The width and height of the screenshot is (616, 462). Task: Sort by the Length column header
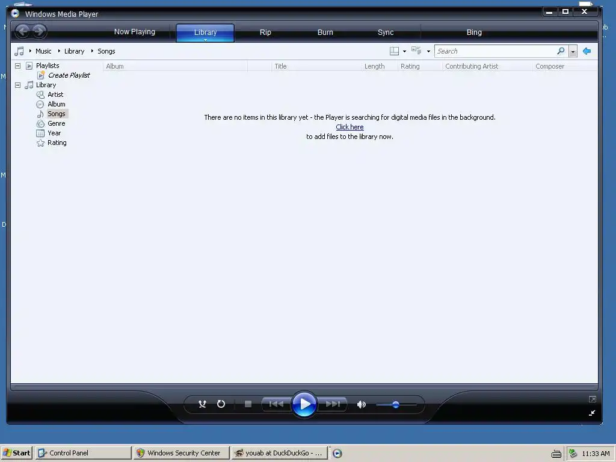tap(379, 66)
